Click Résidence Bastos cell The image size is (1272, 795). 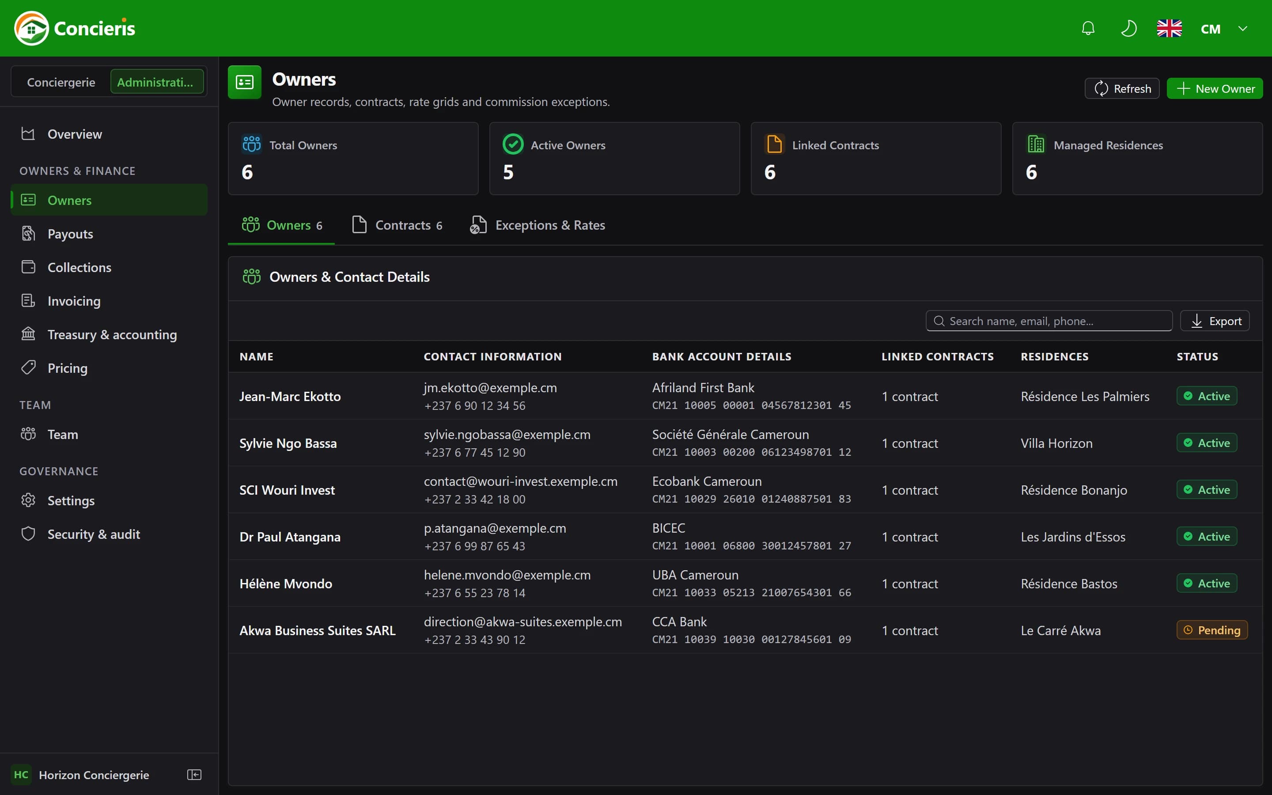pos(1069,583)
